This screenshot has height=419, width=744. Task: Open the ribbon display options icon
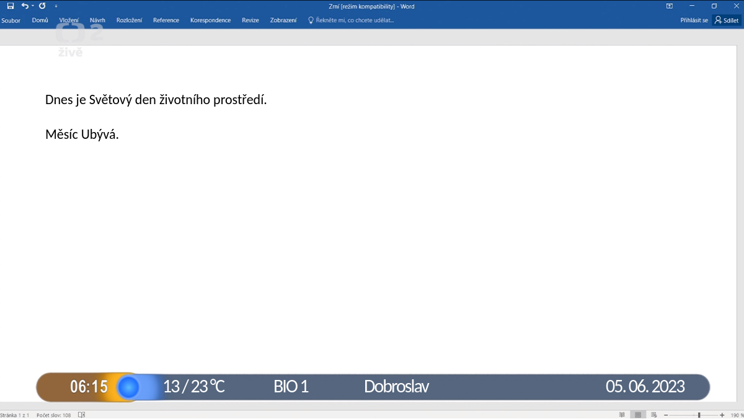tap(670, 6)
